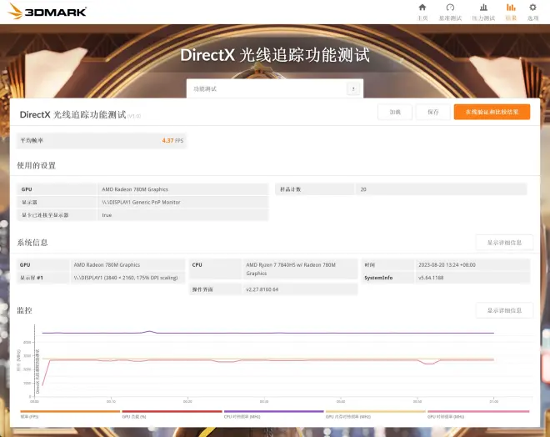Screen dimensions: 550x437
Task: Click the orange 在线验证和比较结果 button
Action: (492, 112)
